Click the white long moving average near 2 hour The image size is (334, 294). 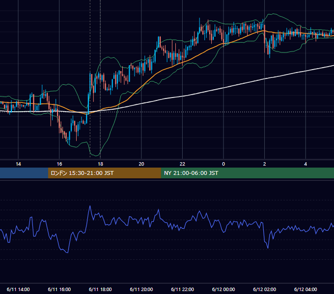click(x=265, y=79)
